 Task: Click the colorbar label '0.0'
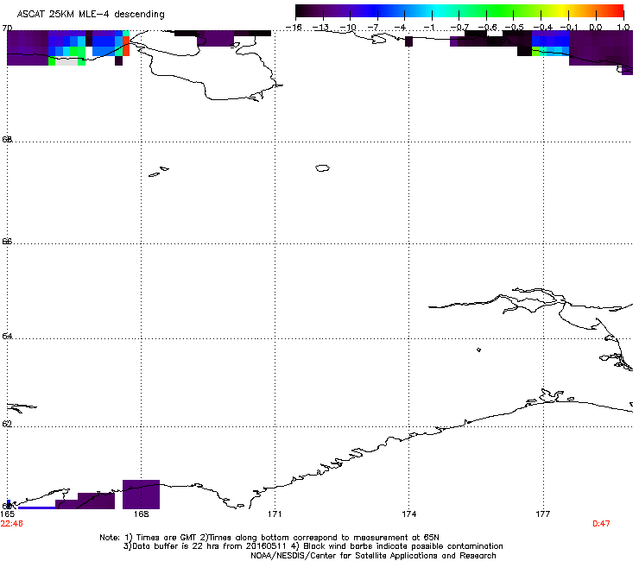tap(596, 28)
